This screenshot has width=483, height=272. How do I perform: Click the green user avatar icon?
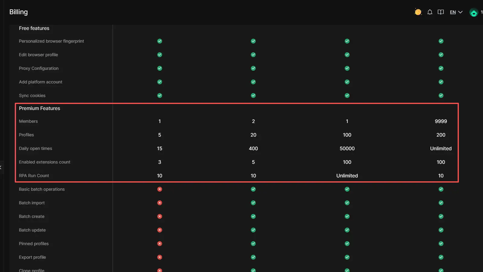tap(474, 12)
